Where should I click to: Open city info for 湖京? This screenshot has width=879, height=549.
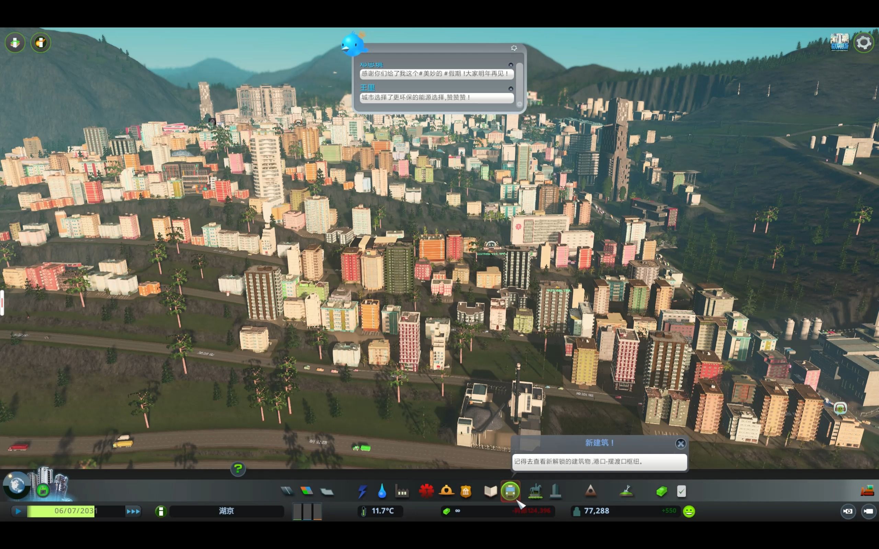pos(226,511)
